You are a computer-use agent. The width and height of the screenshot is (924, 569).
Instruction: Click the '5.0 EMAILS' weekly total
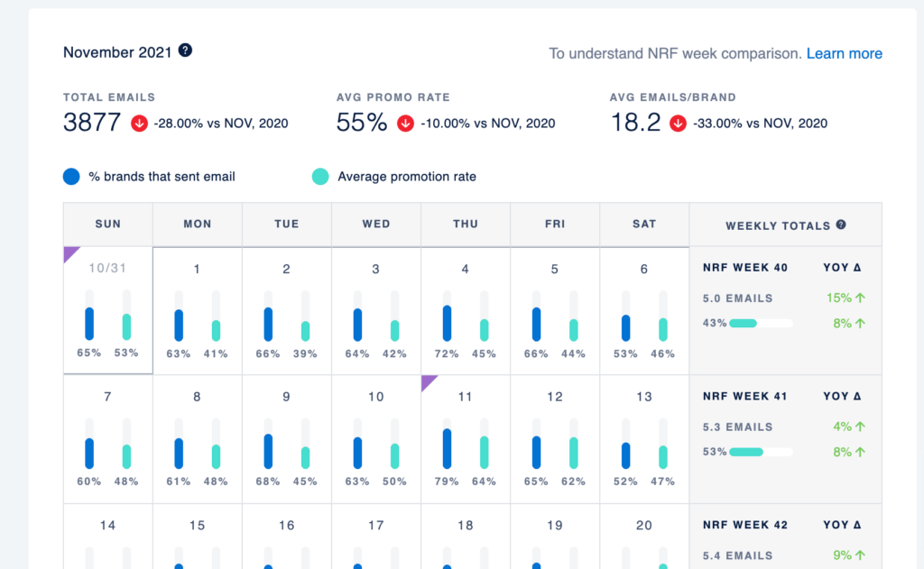738,298
